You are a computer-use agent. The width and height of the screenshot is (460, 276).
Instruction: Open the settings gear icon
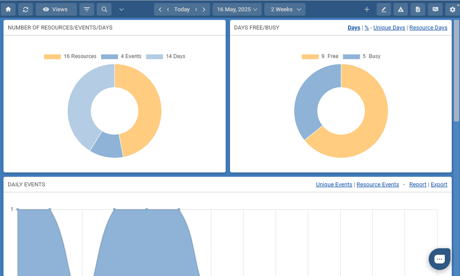click(452, 9)
